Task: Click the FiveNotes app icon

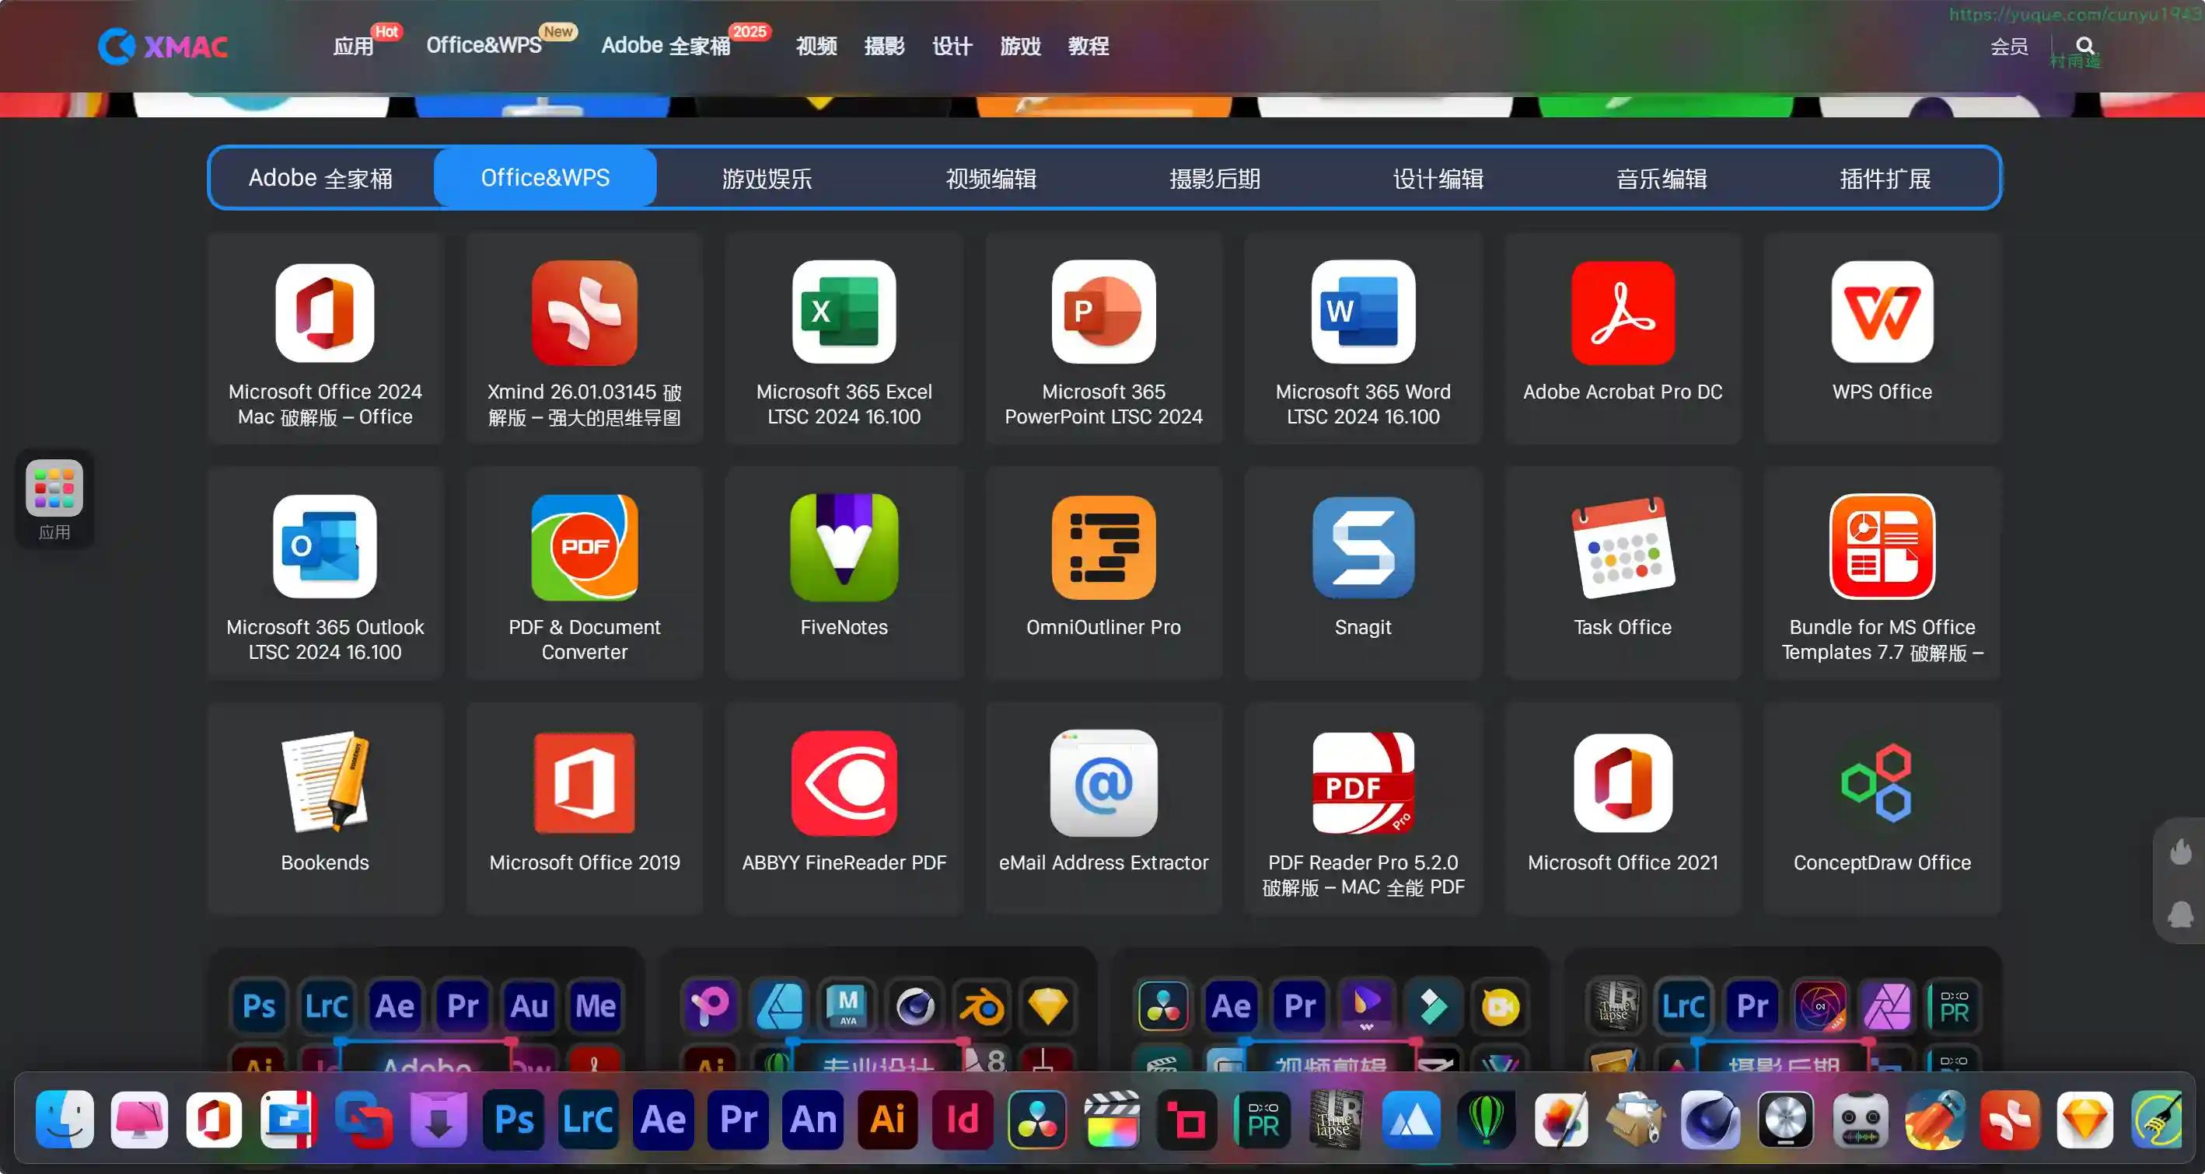Action: coord(844,548)
